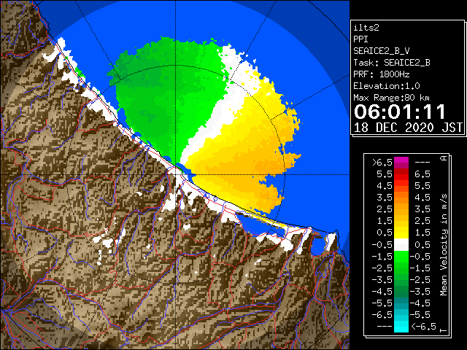Select the date "18 DEC 2020 JST"

pos(408,128)
